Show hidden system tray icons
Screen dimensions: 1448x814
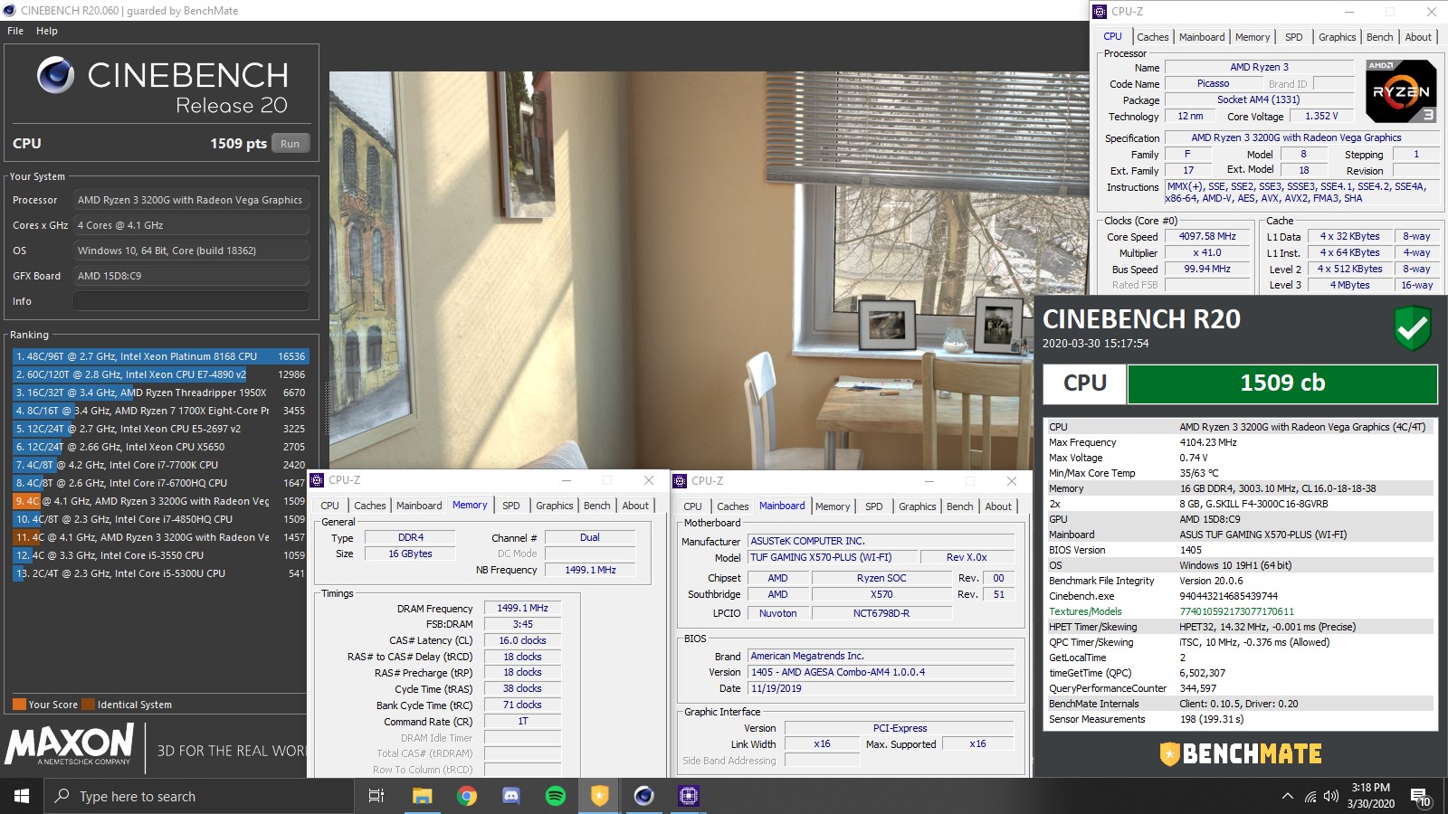pyautogui.click(x=1287, y=796)
